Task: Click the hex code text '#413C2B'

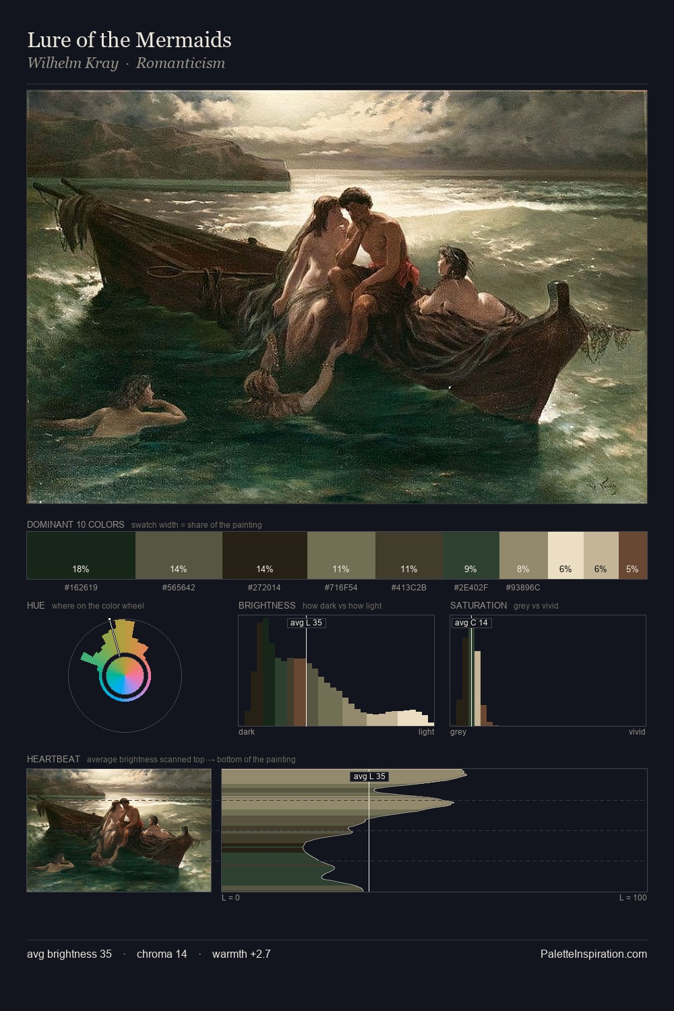Action: click(409, 588)
